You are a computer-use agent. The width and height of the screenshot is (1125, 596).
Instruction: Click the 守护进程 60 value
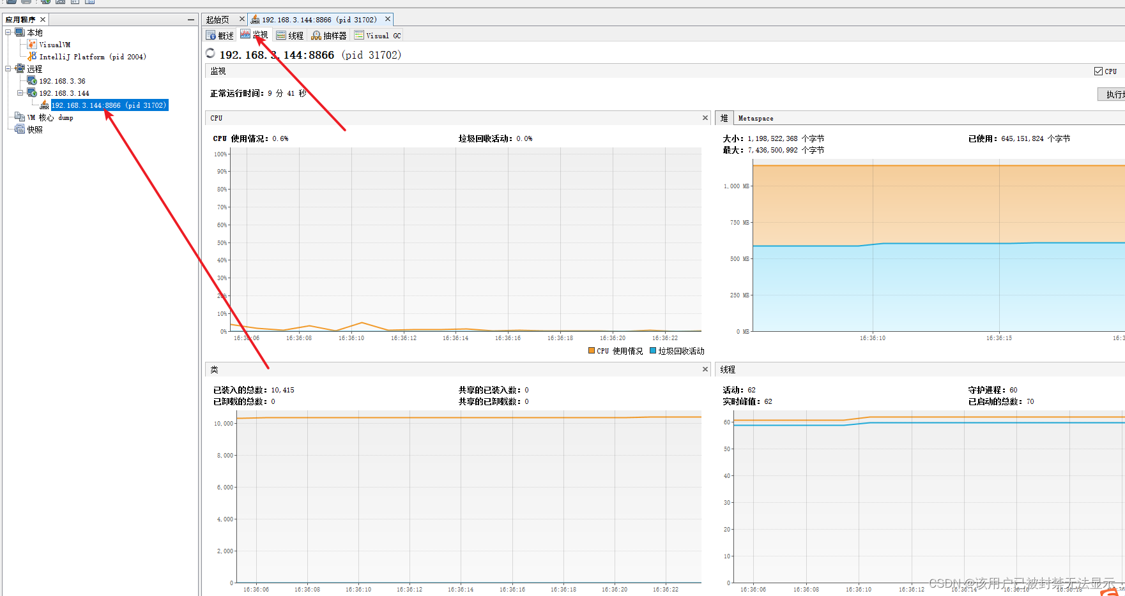click(1013, 390)
